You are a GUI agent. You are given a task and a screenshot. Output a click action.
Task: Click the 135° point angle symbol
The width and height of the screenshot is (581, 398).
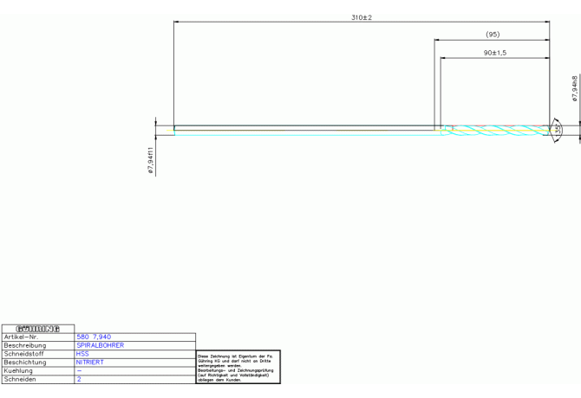point(558,129)
